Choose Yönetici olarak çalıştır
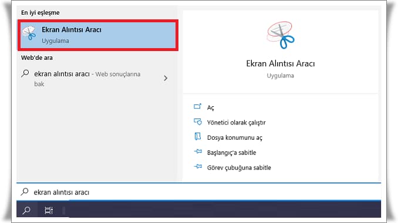The image size is (398, 223). click(x=236, y=123)
